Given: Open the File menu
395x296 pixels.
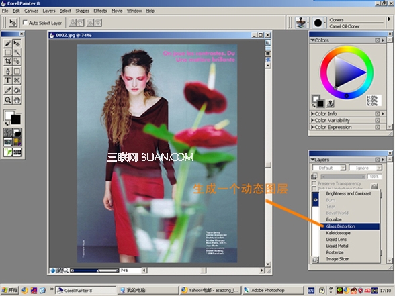Looking at the screenshot, I should point(5,11).
